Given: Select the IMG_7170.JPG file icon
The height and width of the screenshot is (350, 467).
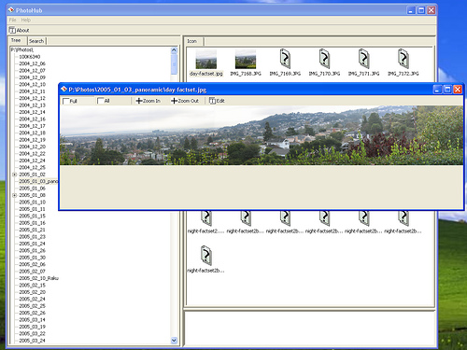Looking at the screenshot, I should pyautogui.click(x=324, y=63).
